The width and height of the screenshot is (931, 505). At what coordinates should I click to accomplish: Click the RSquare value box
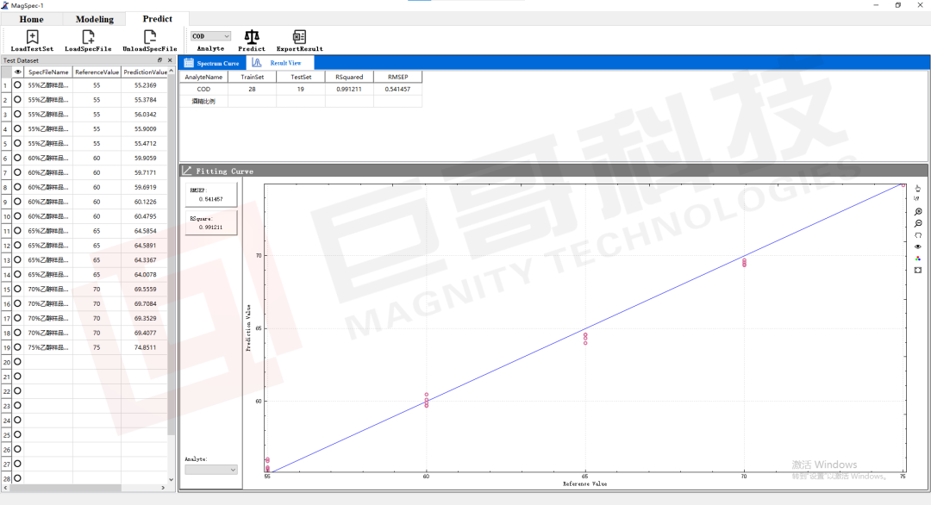coord(211,222)
